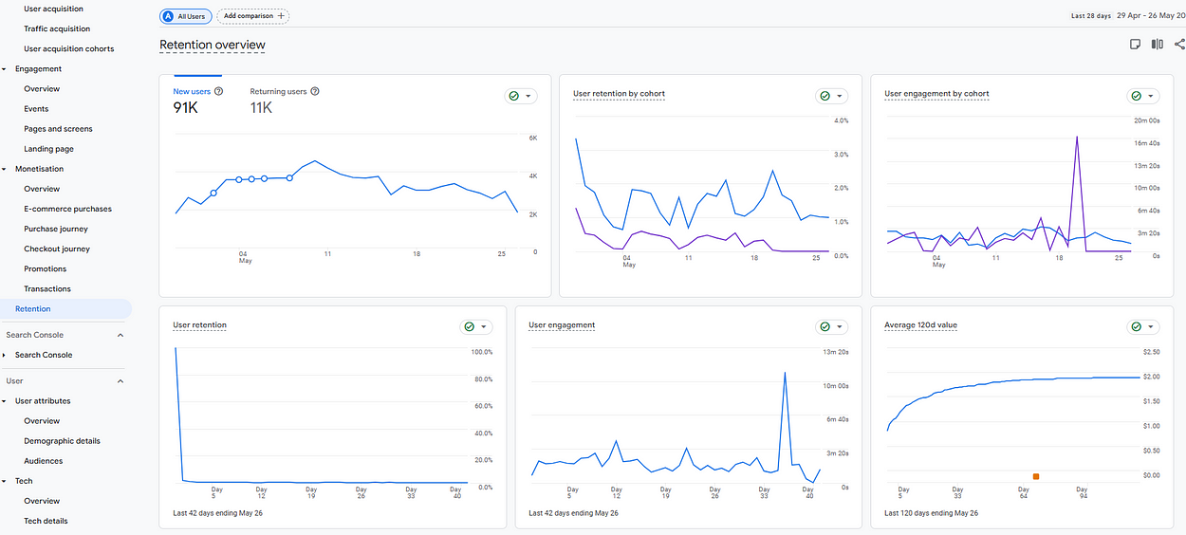Click Add comparison button

point(253,16)
